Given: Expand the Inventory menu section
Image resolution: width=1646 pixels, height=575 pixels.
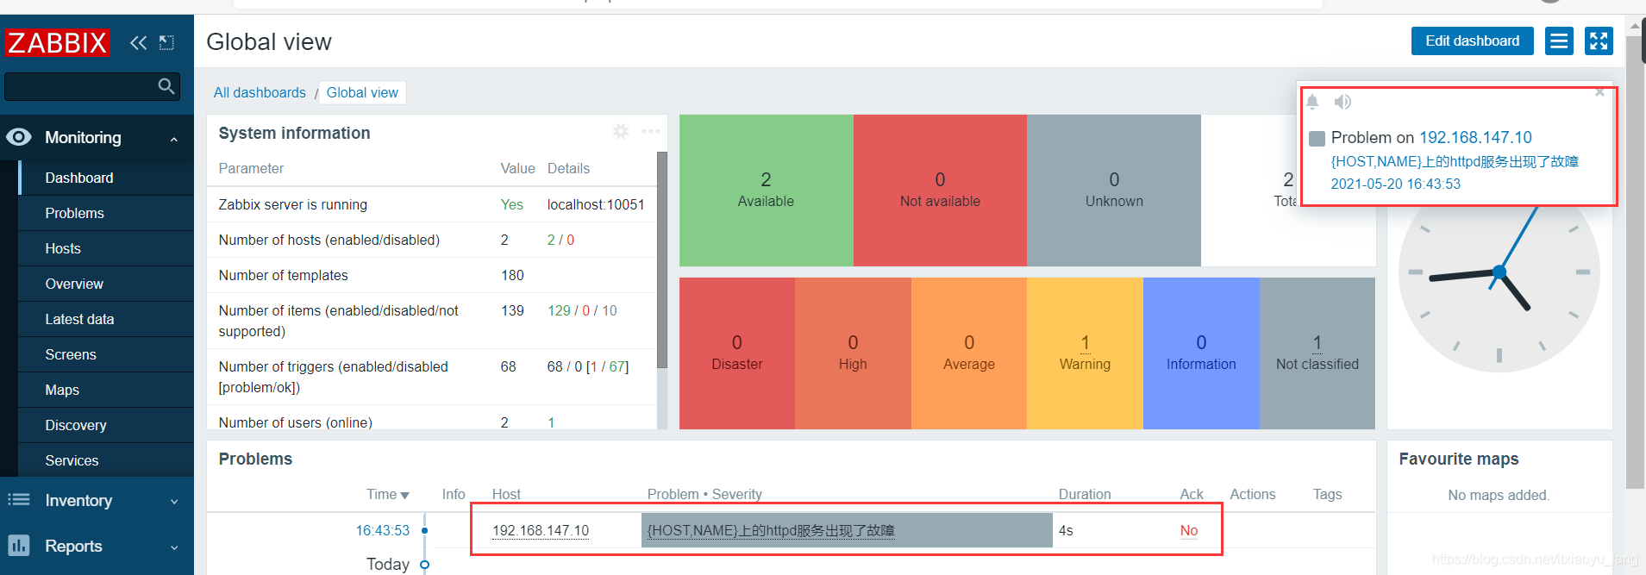Looking at the screenshot, I should (174, 502).
